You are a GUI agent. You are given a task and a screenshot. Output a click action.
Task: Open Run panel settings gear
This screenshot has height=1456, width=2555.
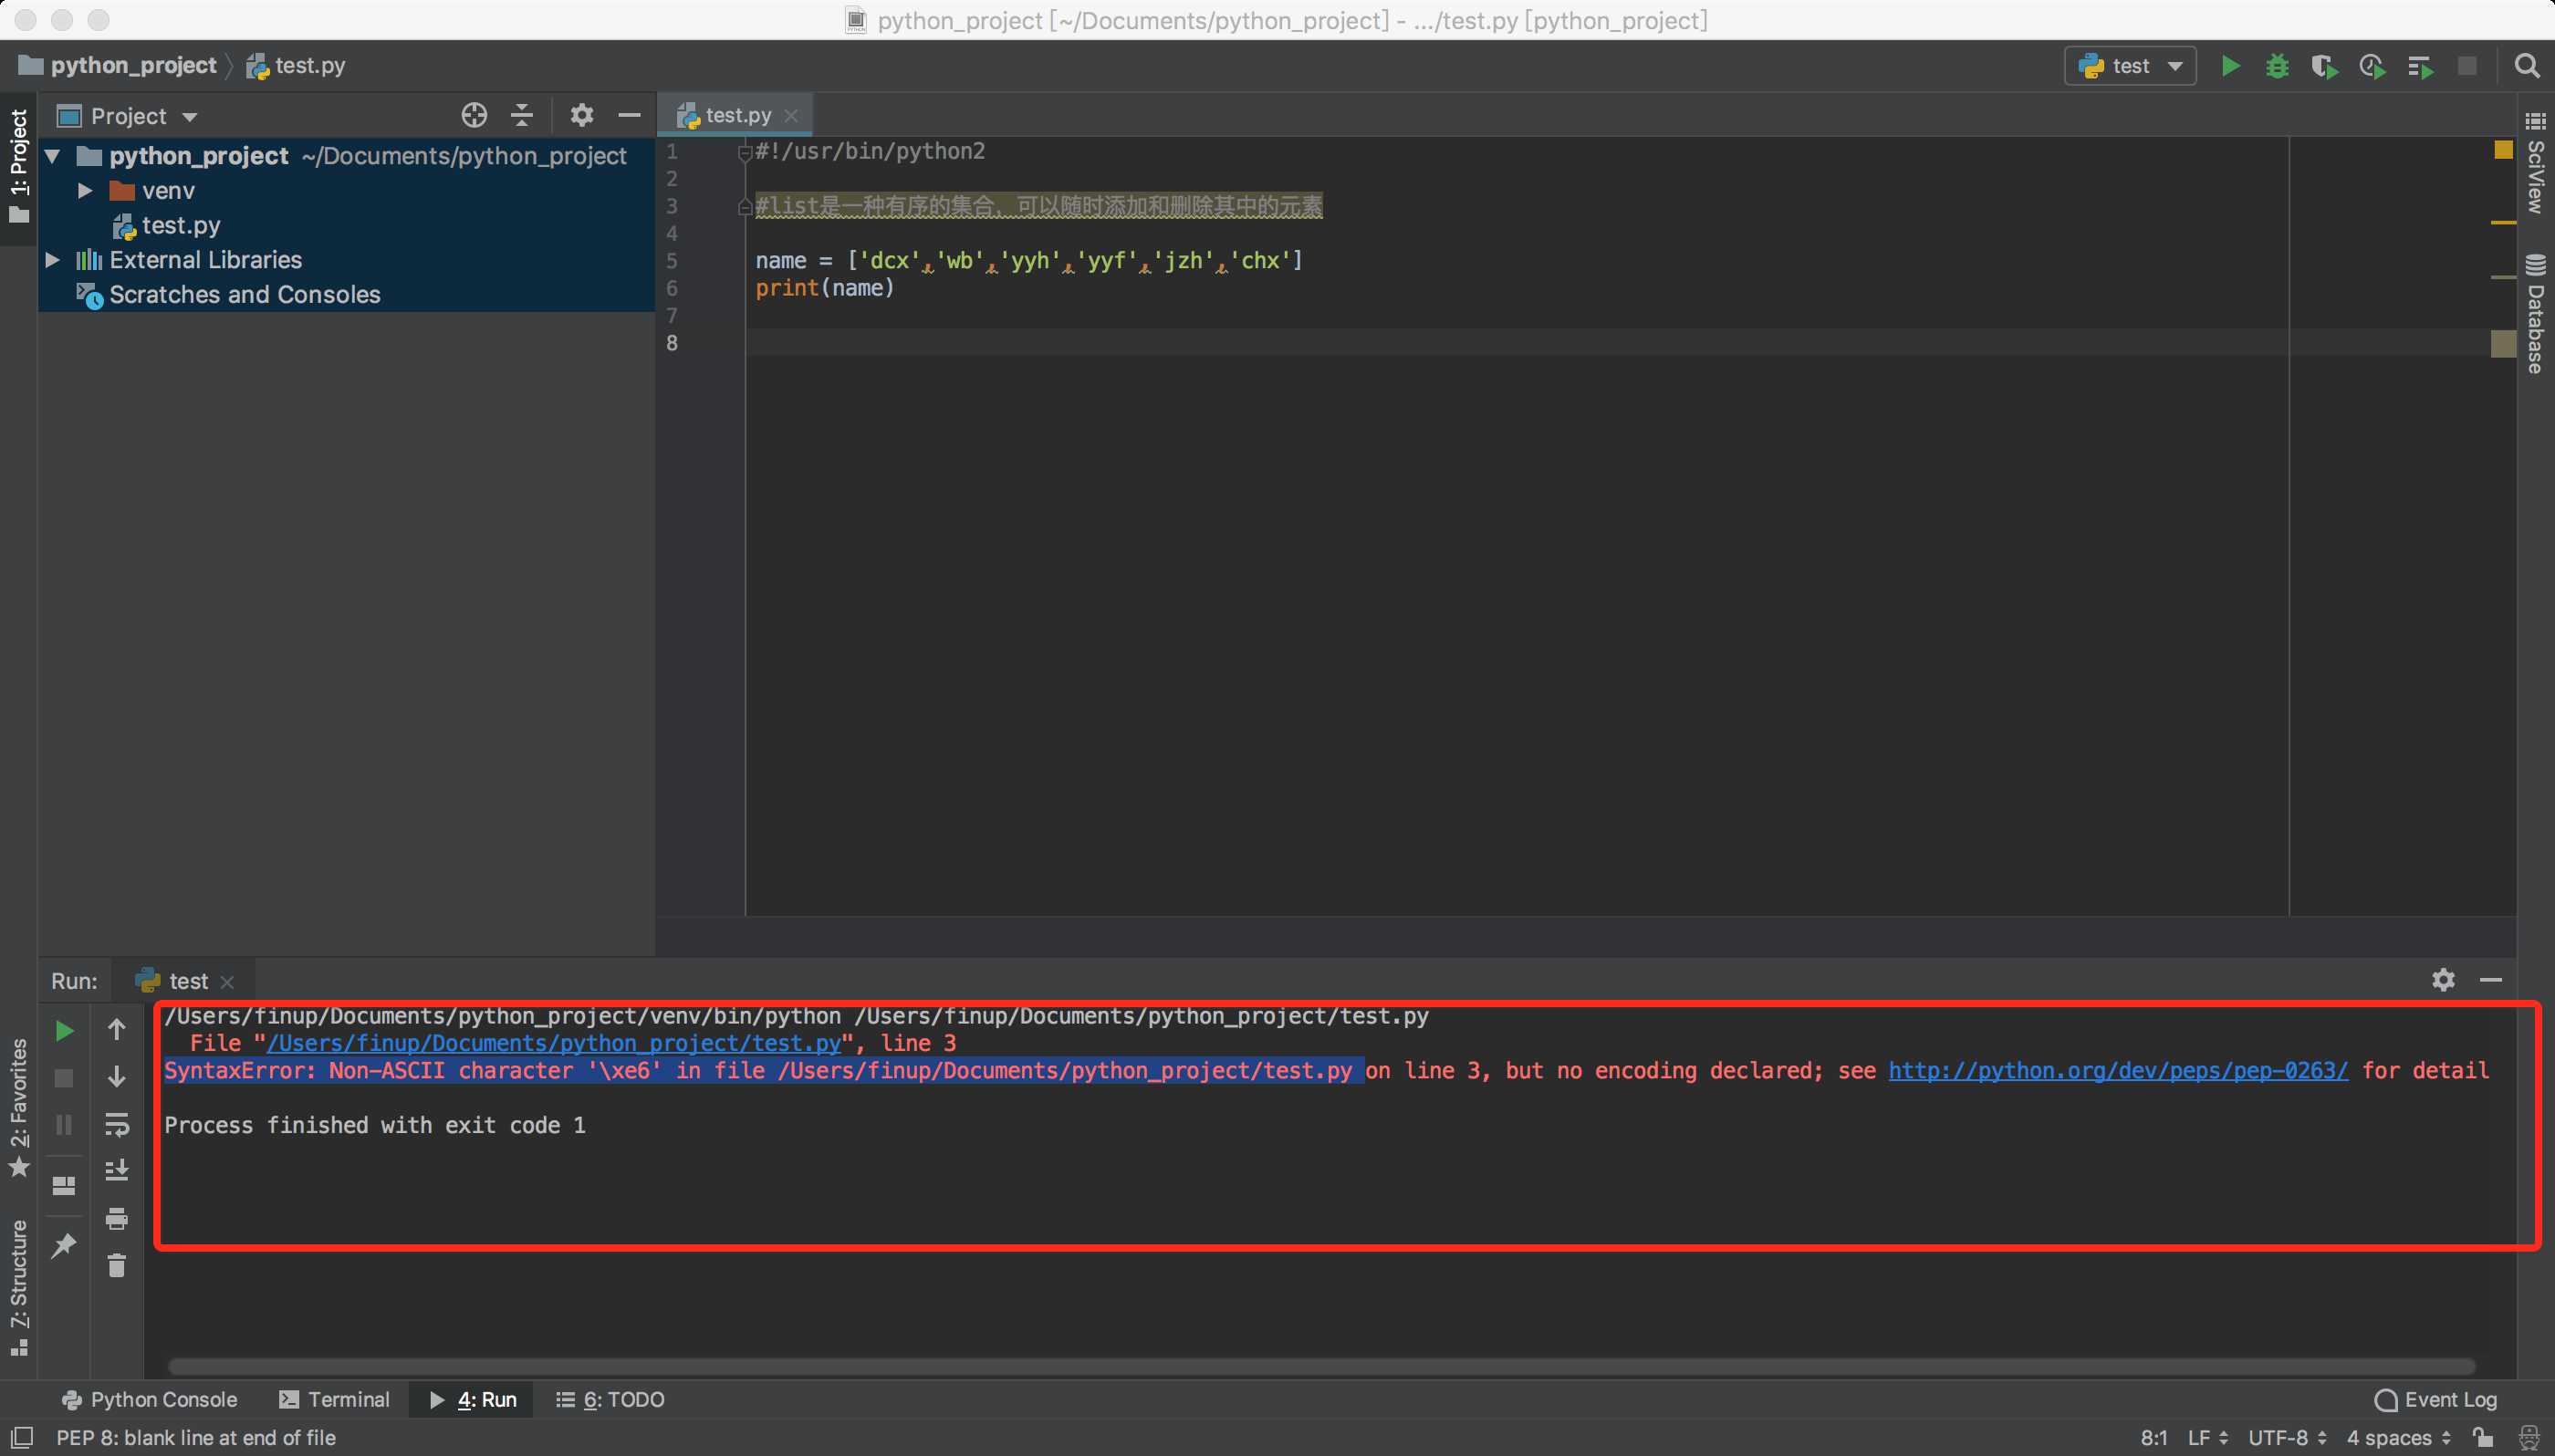click(2443, 979)
